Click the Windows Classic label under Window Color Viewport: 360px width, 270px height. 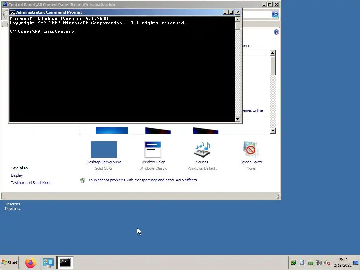pyautogui.click(x=153, y=168)
